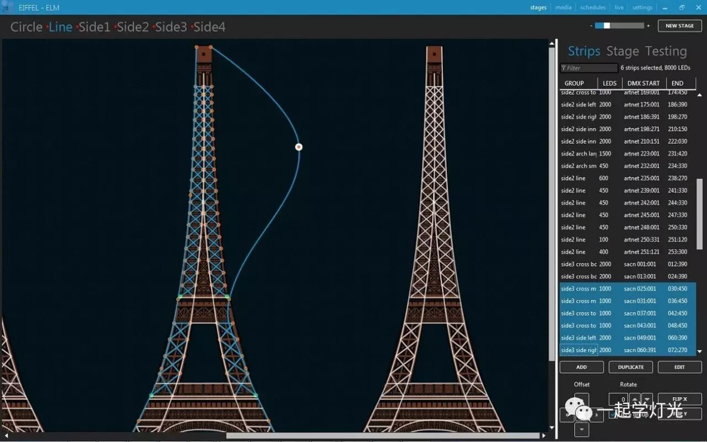
Task: Select the strip starting at sacn 049:001
Action: point(627,338)
